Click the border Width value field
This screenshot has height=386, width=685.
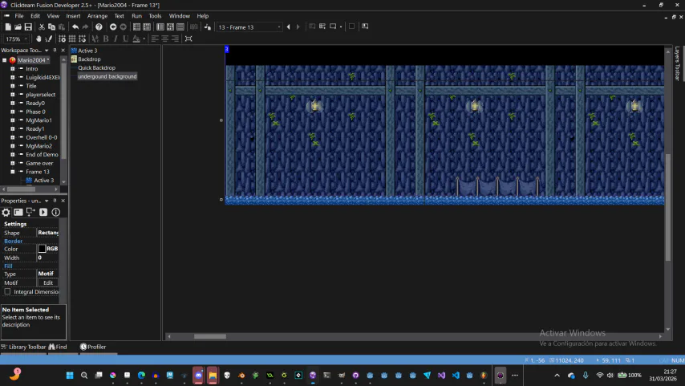pos(47,258)
